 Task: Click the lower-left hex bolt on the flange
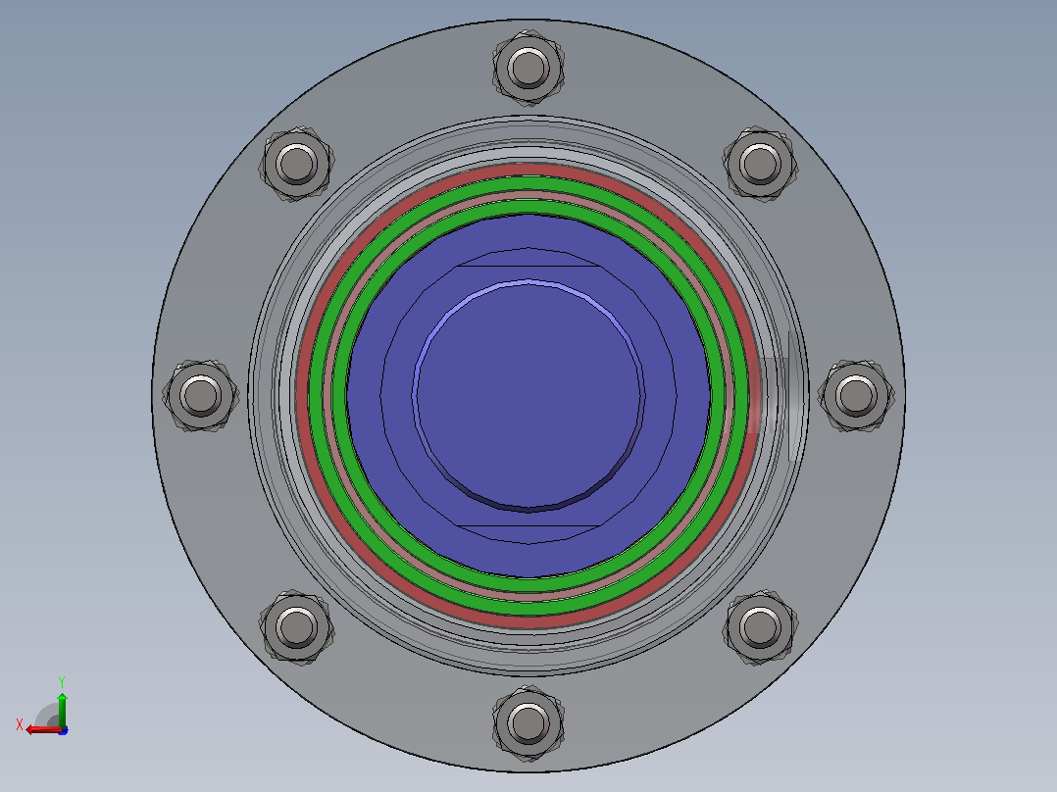(x=296, y=627)
